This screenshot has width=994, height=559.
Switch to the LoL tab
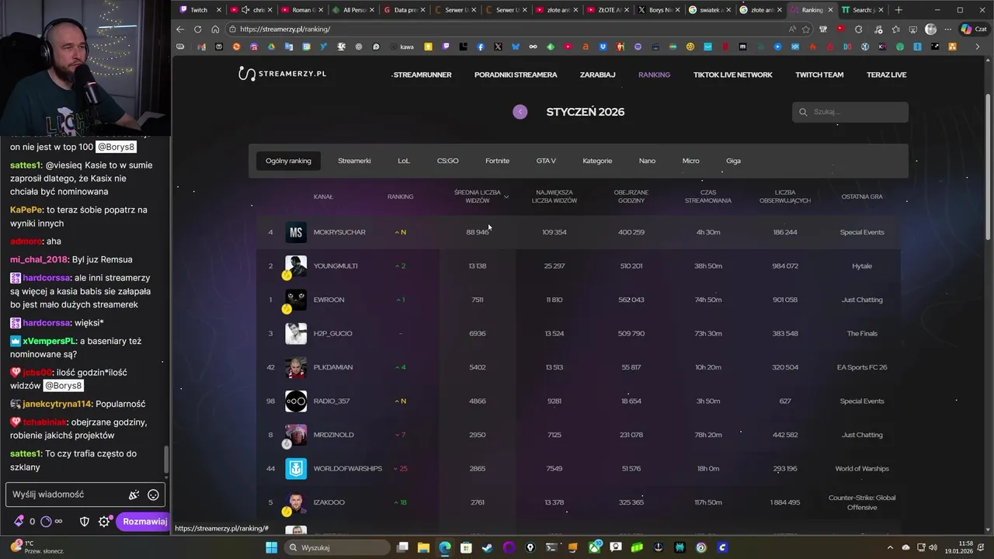(x=404, y=161)
